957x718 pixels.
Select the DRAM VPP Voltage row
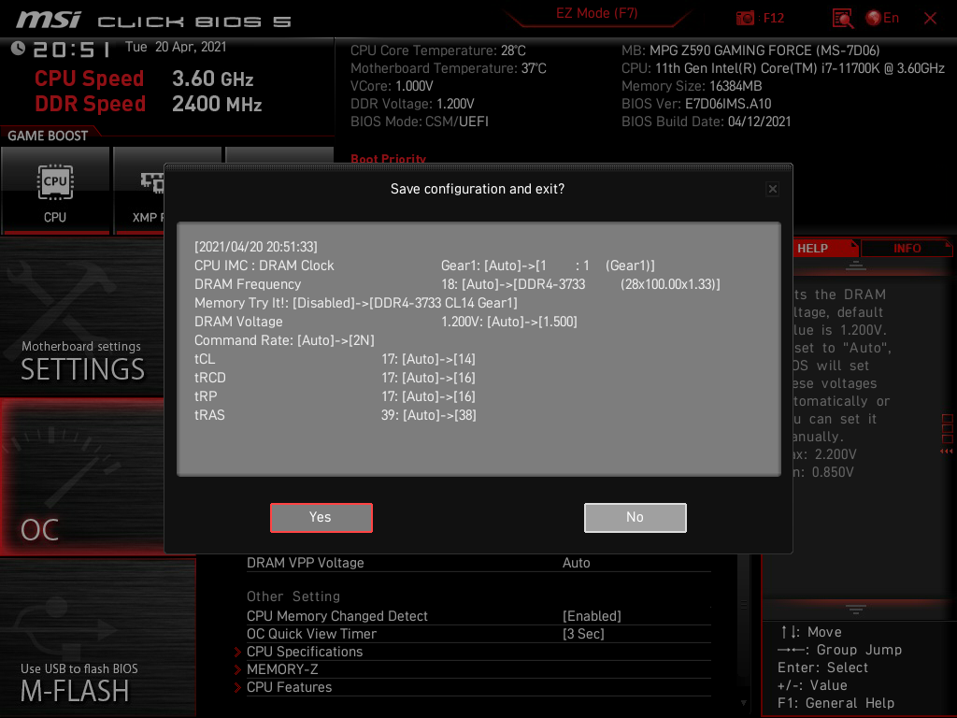pyautogui.click(x=478, y=563)
